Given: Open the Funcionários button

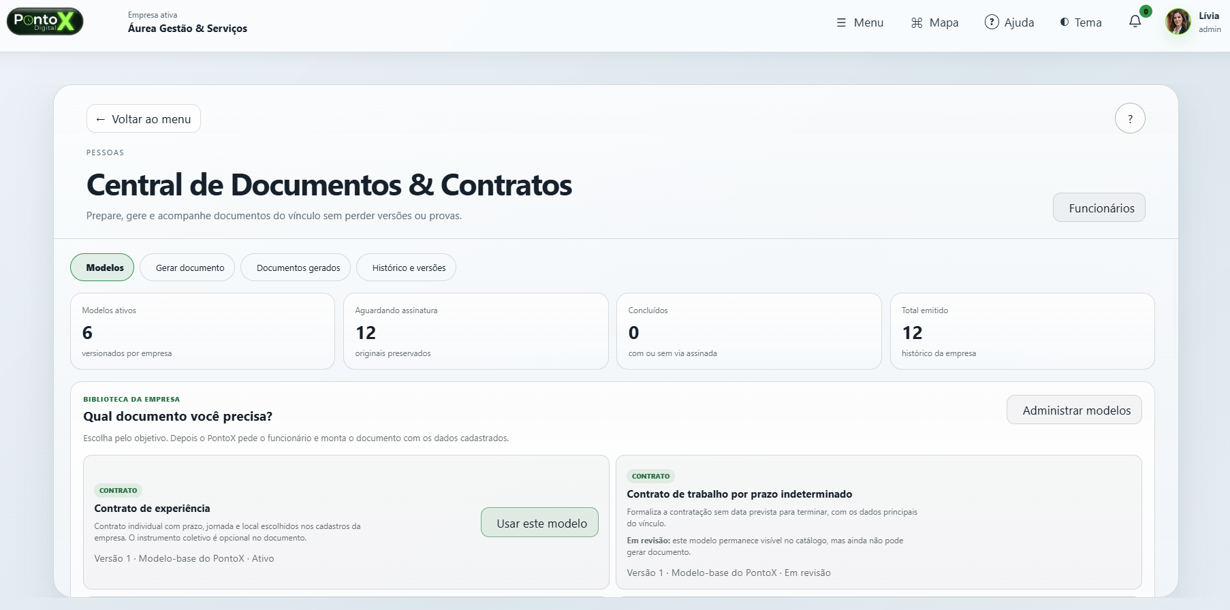Looking at the screenshot, I should (x=1099, y=208).
